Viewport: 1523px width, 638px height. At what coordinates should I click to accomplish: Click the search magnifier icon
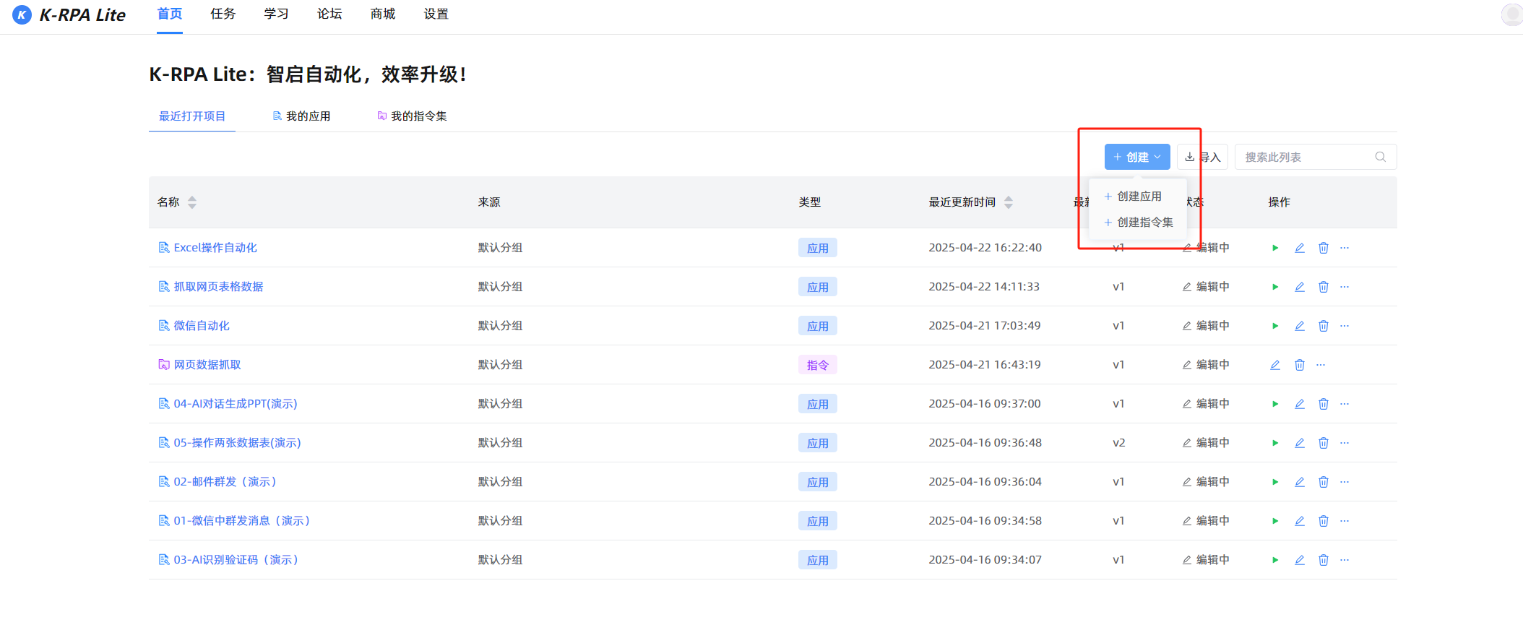(1380, 157)
